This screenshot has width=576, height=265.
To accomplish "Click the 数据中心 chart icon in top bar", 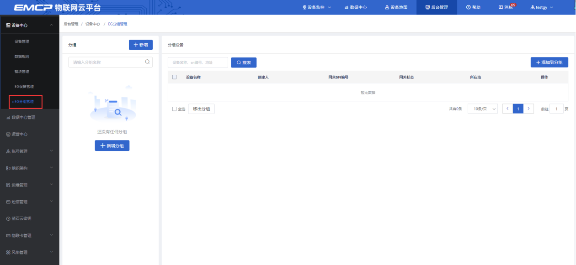I will [347, 7].
